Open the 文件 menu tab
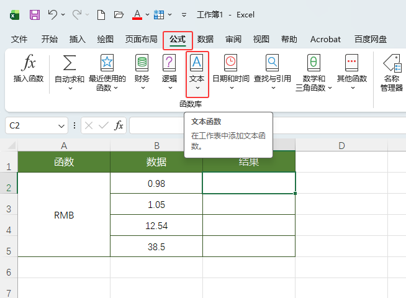The width and height of the screenshot is (406, 298). 19,39
